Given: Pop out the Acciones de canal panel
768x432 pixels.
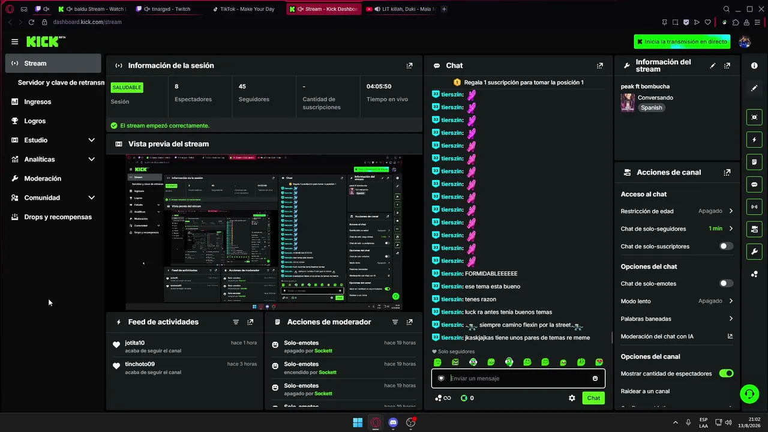Looking at the screenshot, I should 727,172.
